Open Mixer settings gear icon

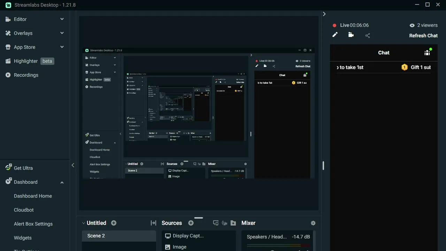[313, 223]
